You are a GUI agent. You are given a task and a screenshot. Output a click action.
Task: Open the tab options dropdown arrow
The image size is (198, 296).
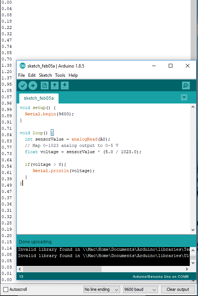click(184, 98)
